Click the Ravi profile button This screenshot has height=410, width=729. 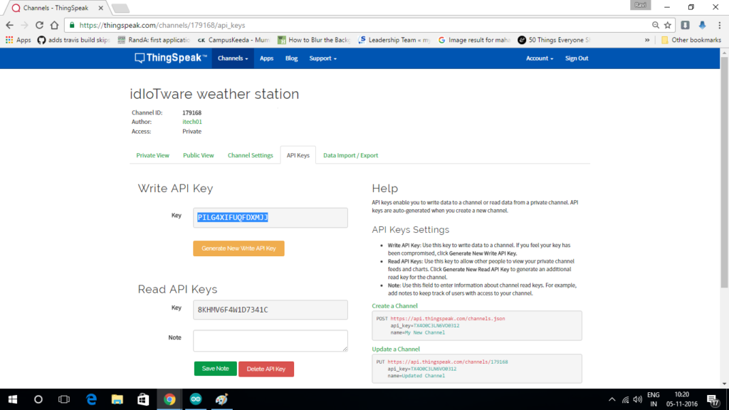640,5
